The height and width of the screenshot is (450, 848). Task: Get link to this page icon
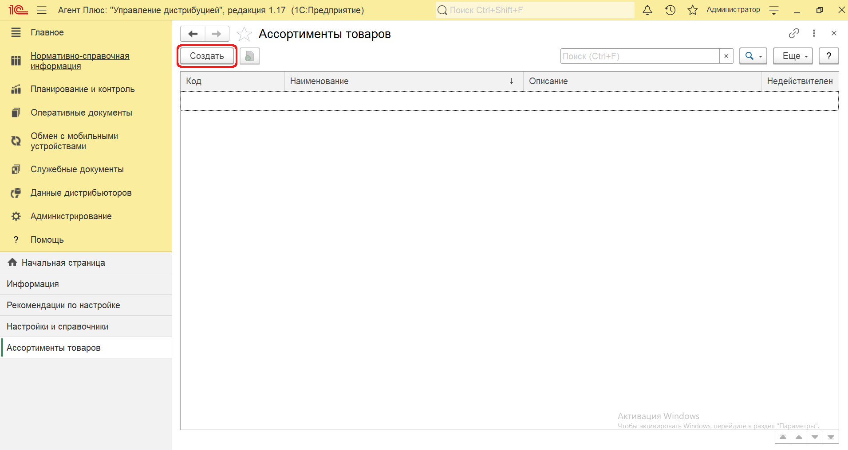tap(794, 33)
